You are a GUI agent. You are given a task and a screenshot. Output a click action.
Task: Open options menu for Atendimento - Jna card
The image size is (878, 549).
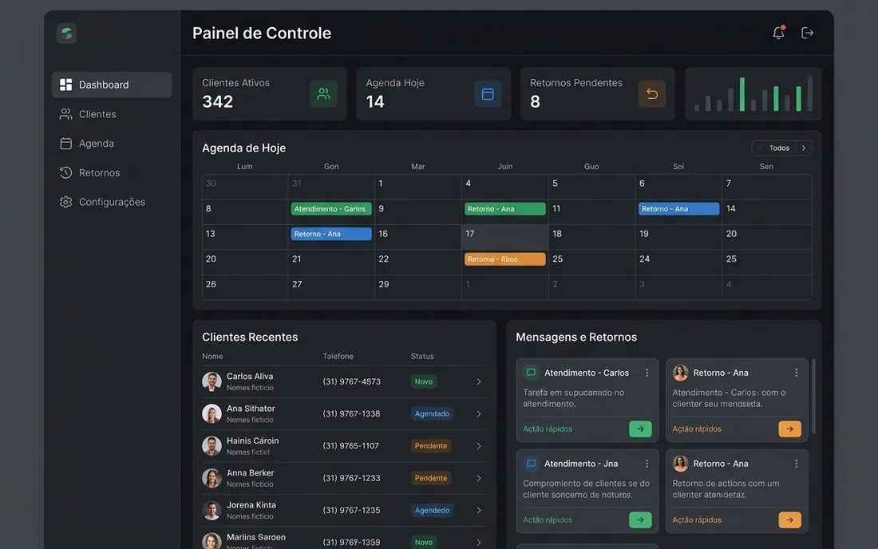pyautogui.click(x=647, y=464)
